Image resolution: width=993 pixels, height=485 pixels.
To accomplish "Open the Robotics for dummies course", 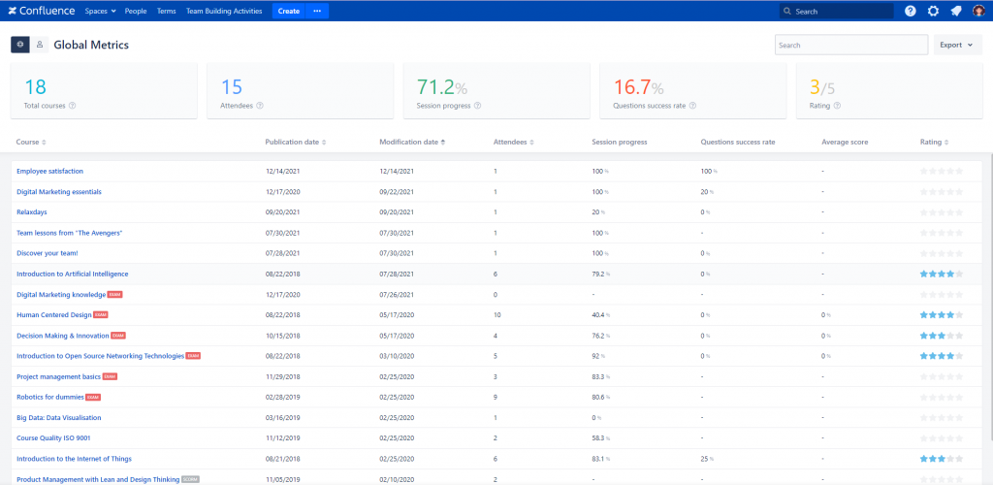I will pyautogui.click(x=50, y=397).
